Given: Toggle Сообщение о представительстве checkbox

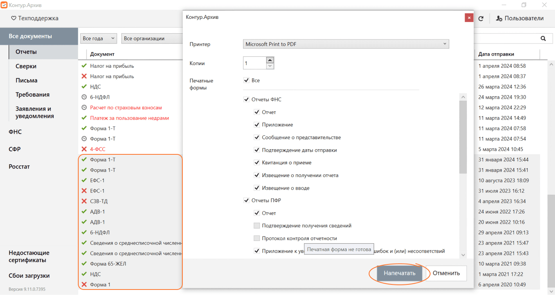Looking at the screenshot, I should click(x=257, y=138).
